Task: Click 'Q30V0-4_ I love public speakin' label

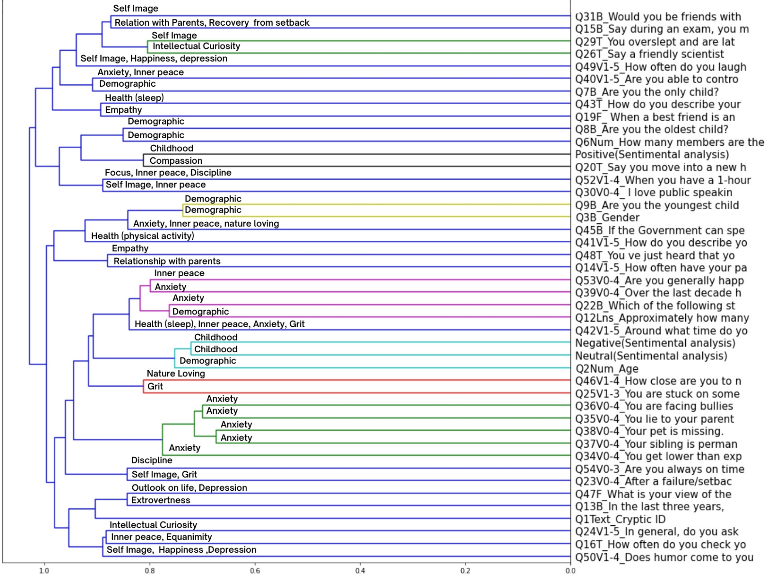Action: 654,192
